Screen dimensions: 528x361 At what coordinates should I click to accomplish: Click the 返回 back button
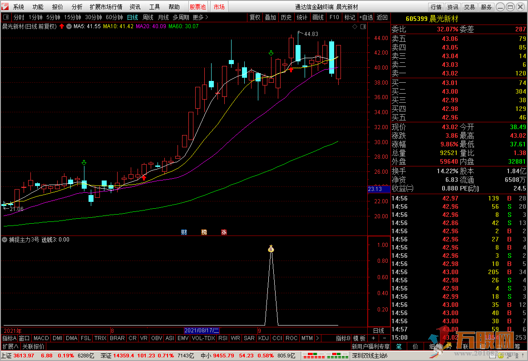coord(382,17)
